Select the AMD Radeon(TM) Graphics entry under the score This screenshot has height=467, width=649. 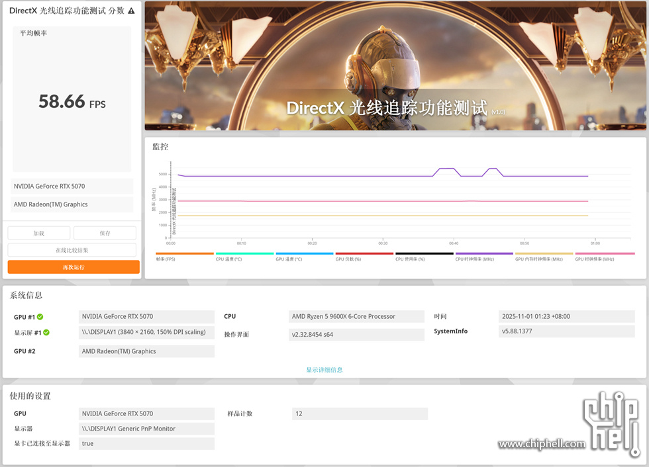click(72, 204)
